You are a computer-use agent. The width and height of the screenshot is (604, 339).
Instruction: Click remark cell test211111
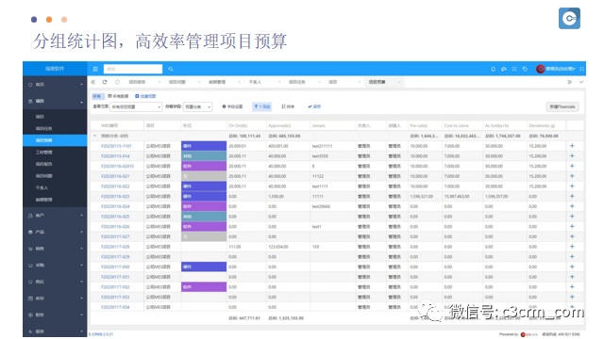click(x=321, y=146)
